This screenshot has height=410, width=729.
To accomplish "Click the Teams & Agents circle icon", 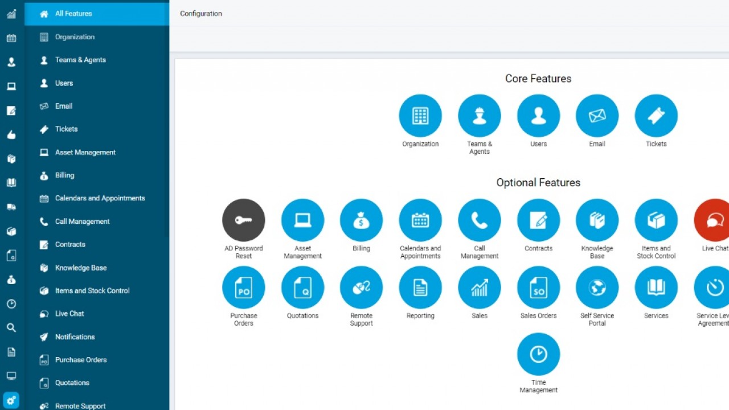I will (479, 116).
